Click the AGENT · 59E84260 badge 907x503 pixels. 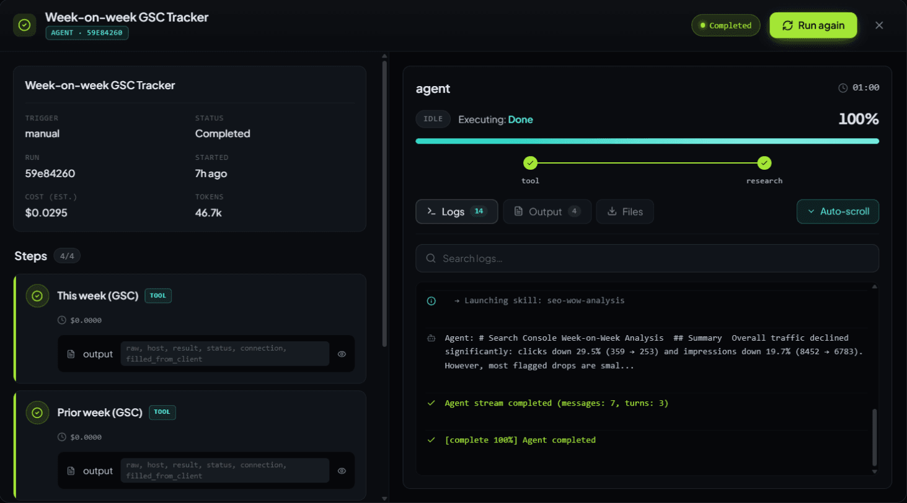coord(87,33)
